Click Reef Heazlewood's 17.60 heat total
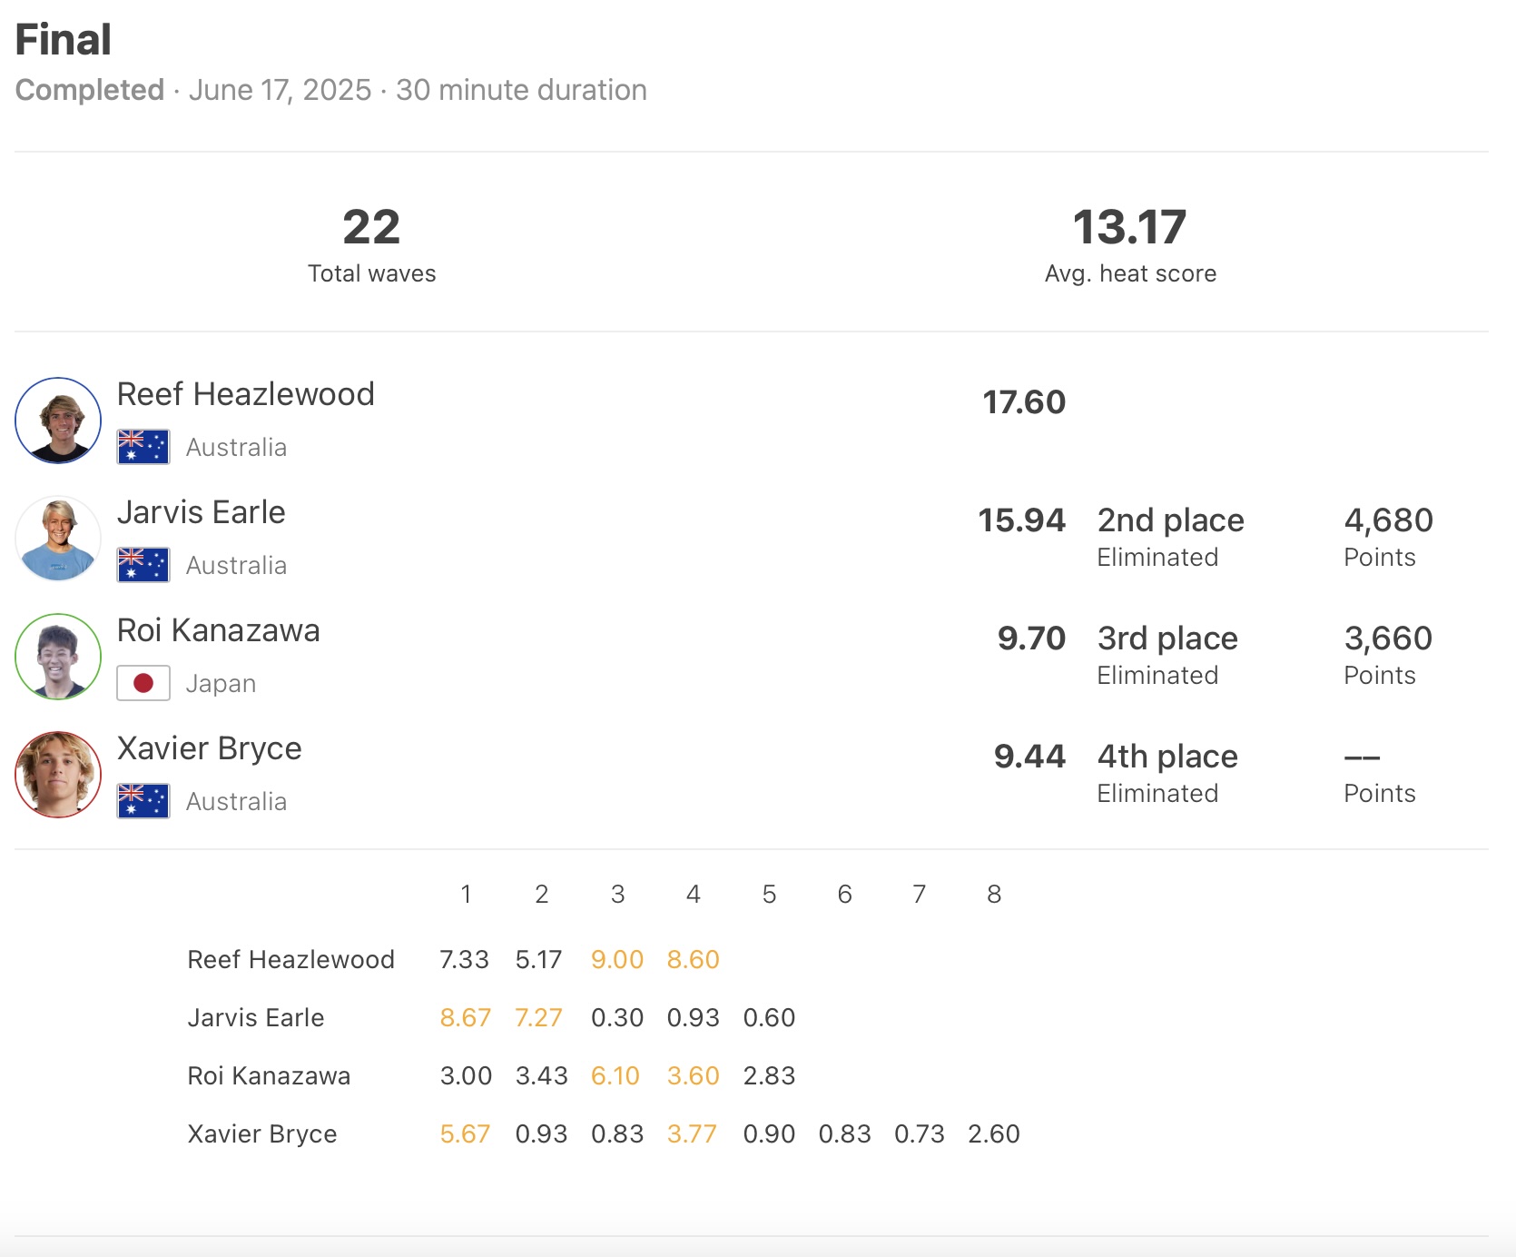 (1024, 402)
